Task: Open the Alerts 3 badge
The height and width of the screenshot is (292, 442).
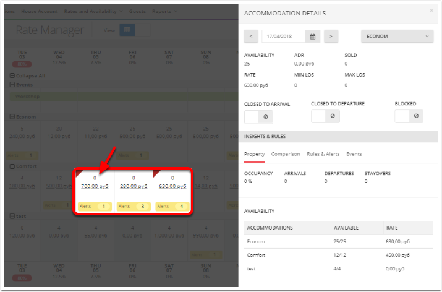Action: (x=134, y=206)
